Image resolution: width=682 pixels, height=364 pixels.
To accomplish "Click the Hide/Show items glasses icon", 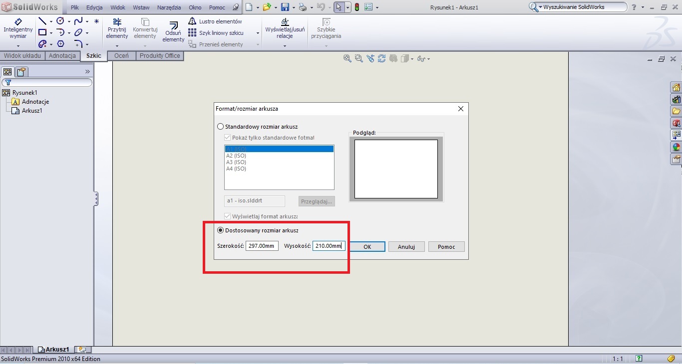I will (421, 58).
